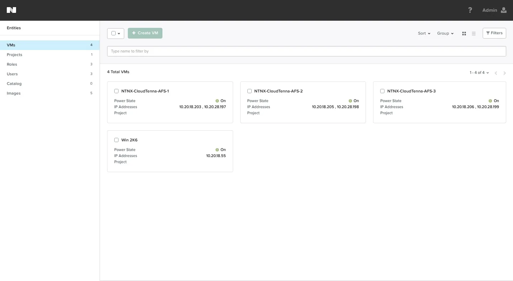Open the Sort dropdown
Screen dimensions: 513x281
click(x=424, y=33)
